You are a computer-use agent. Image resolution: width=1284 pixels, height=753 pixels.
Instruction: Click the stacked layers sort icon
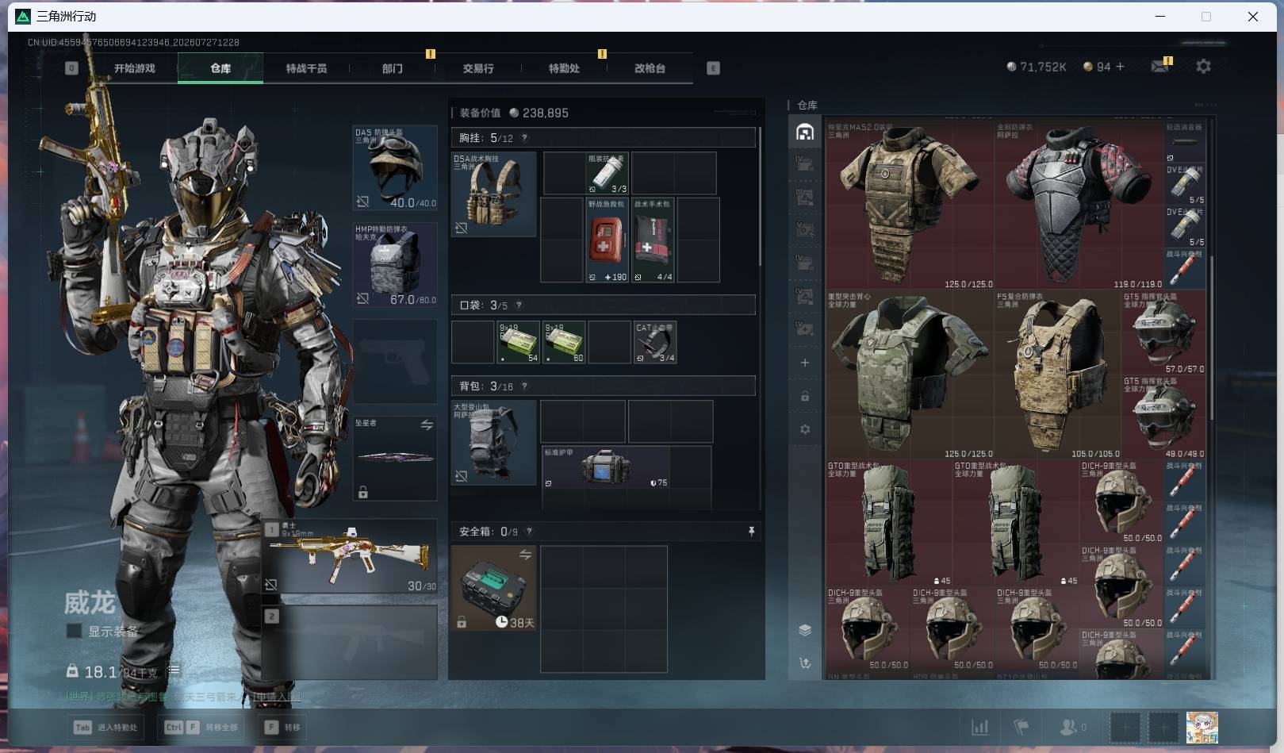[805, 630]
